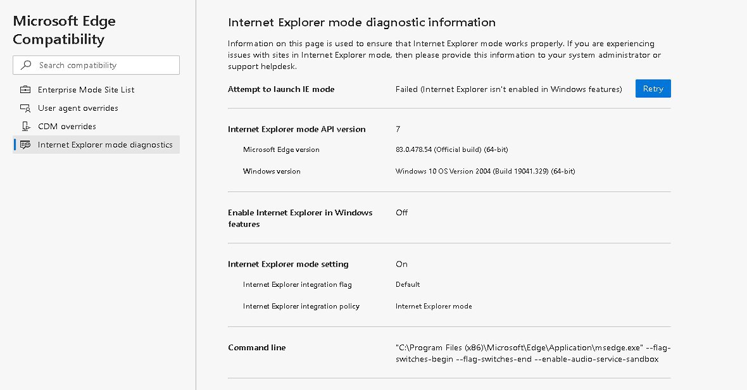Image resolution: width=747 pixels, height=390 pixels.
Task: Click the msedge.exe command line value
Action: (x=533, y=353)
